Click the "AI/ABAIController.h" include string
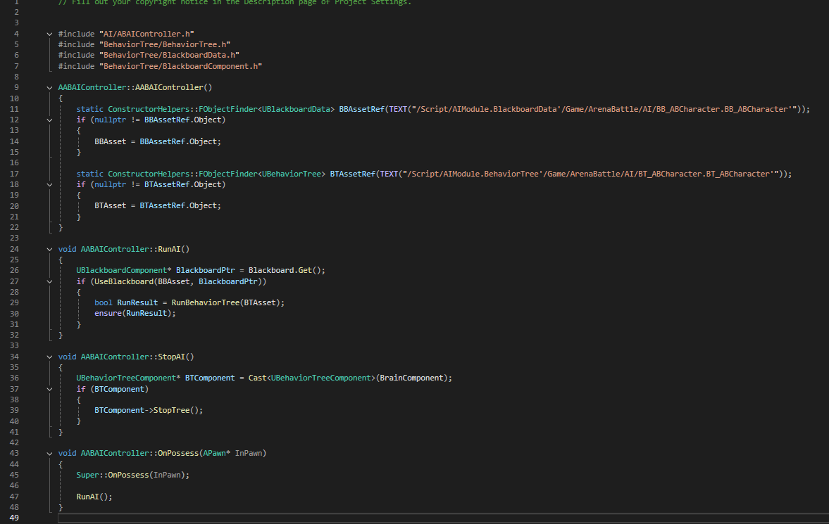 [147, 34]
